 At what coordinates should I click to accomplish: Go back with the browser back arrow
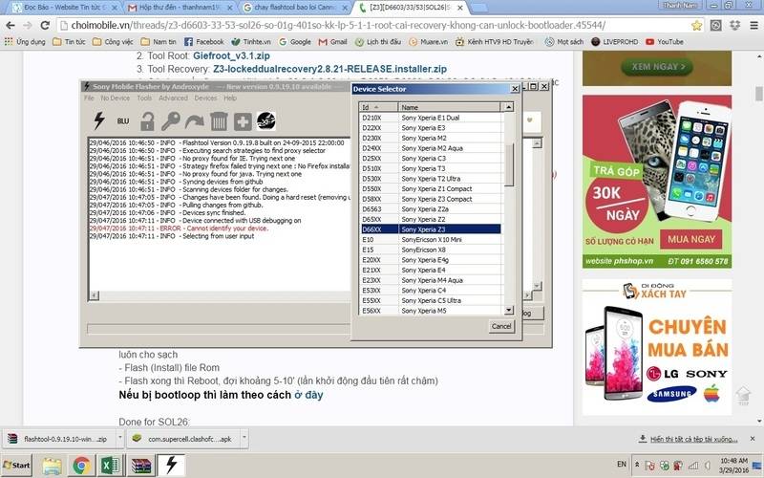[x=11, y=25]
